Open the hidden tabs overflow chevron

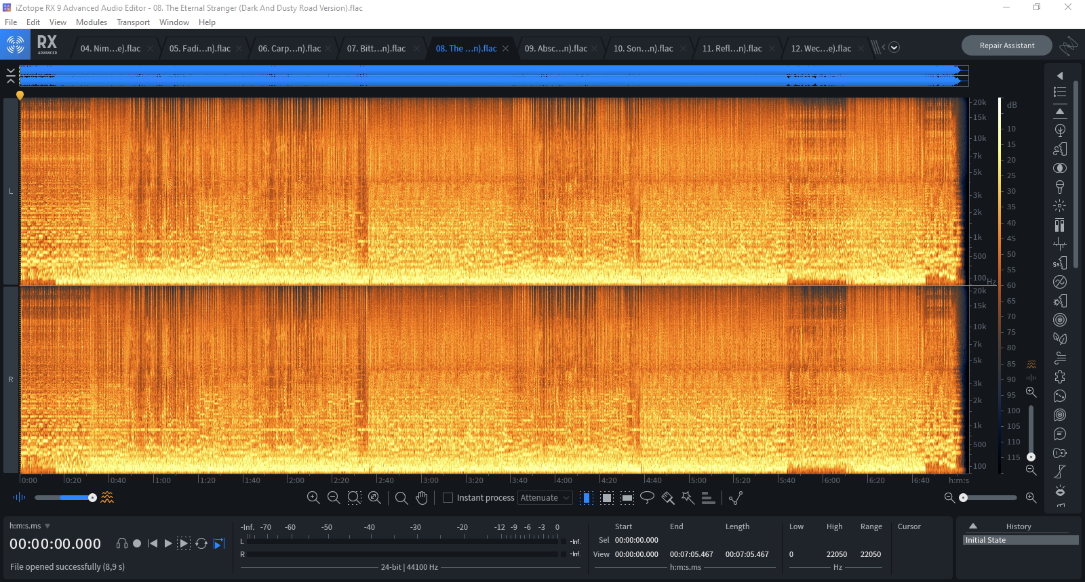(894, 47)
